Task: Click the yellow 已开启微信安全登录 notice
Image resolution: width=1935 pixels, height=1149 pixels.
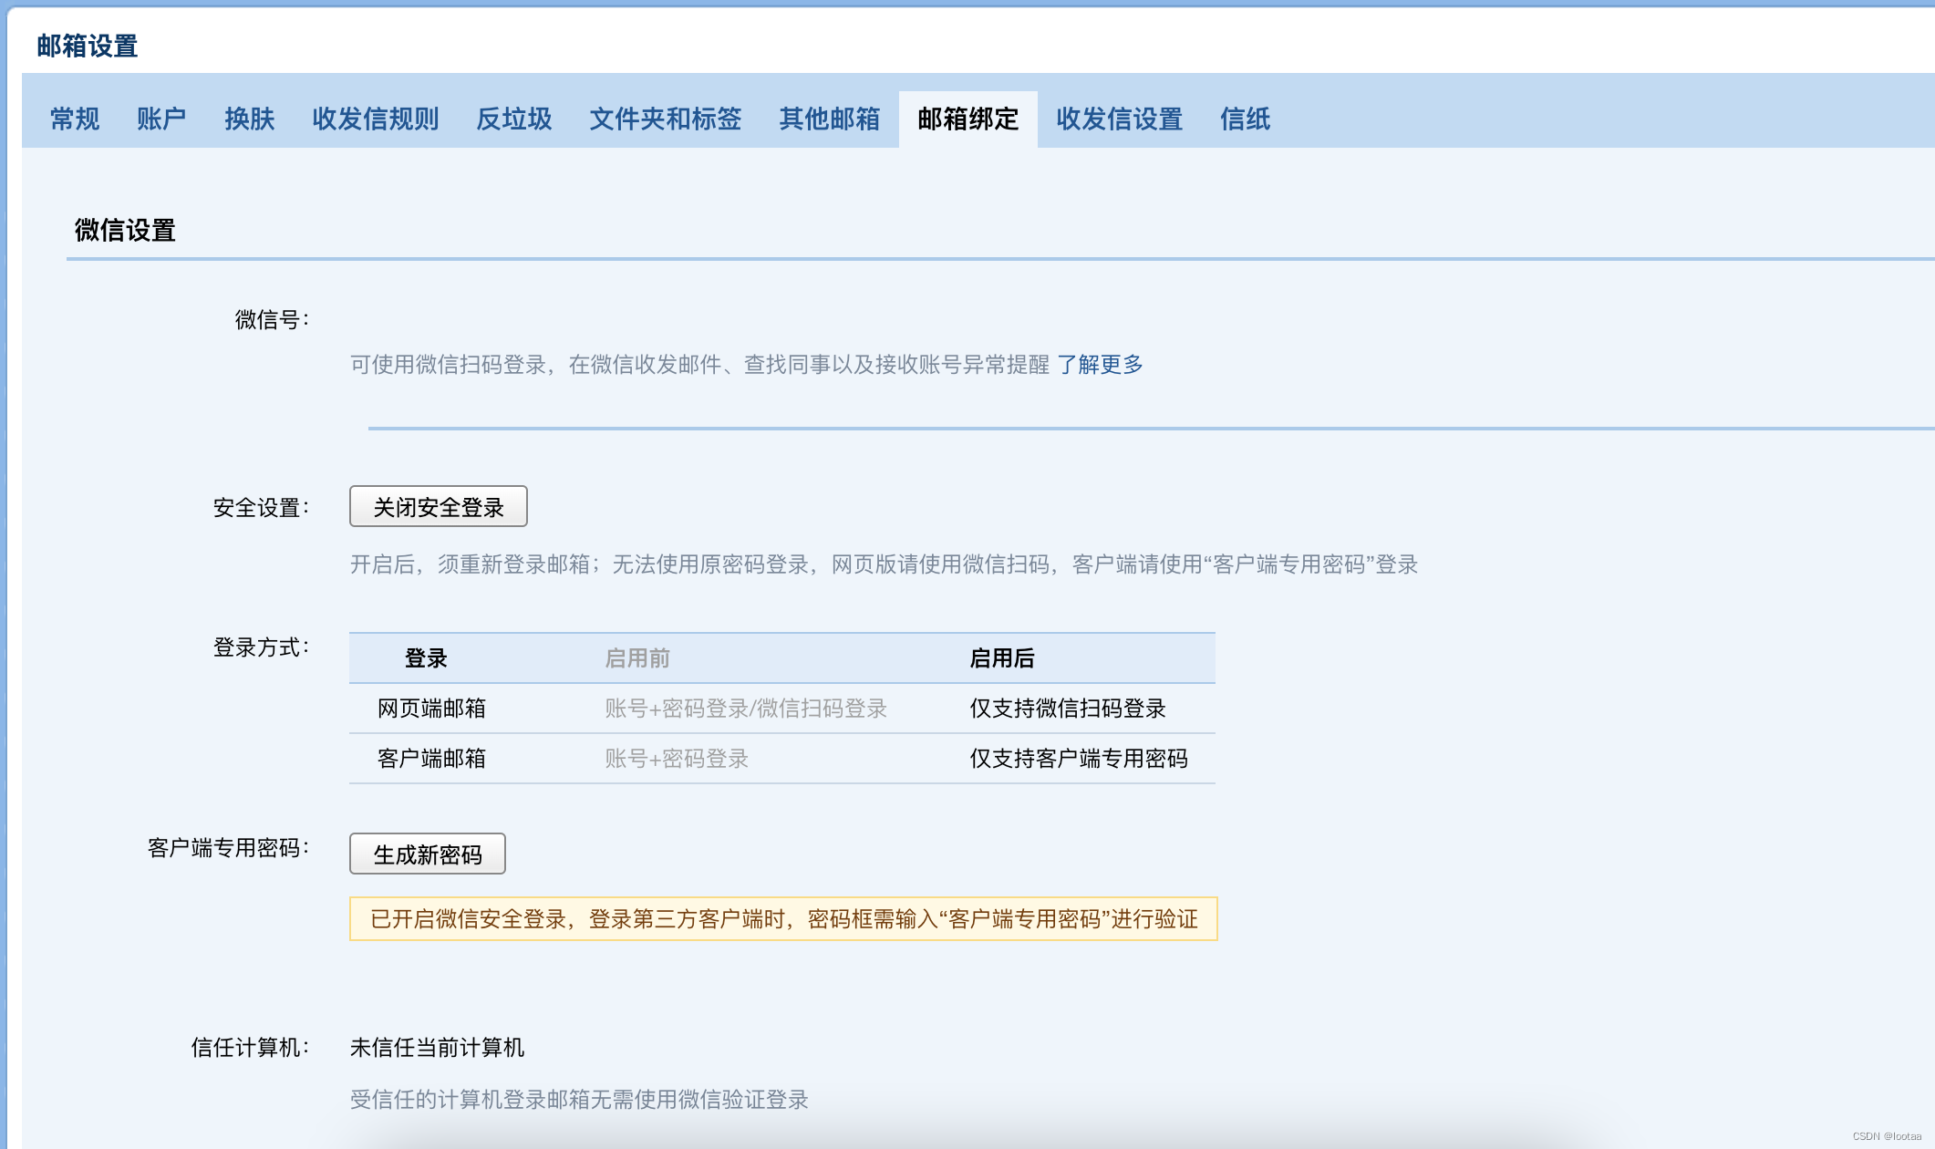Action: [783, 919]
